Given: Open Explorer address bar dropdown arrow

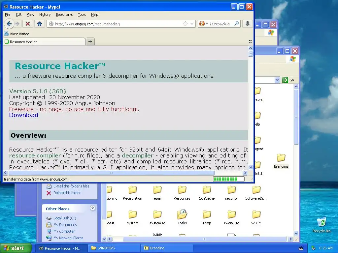Looking at the screenshot, I should coord(277,80).
